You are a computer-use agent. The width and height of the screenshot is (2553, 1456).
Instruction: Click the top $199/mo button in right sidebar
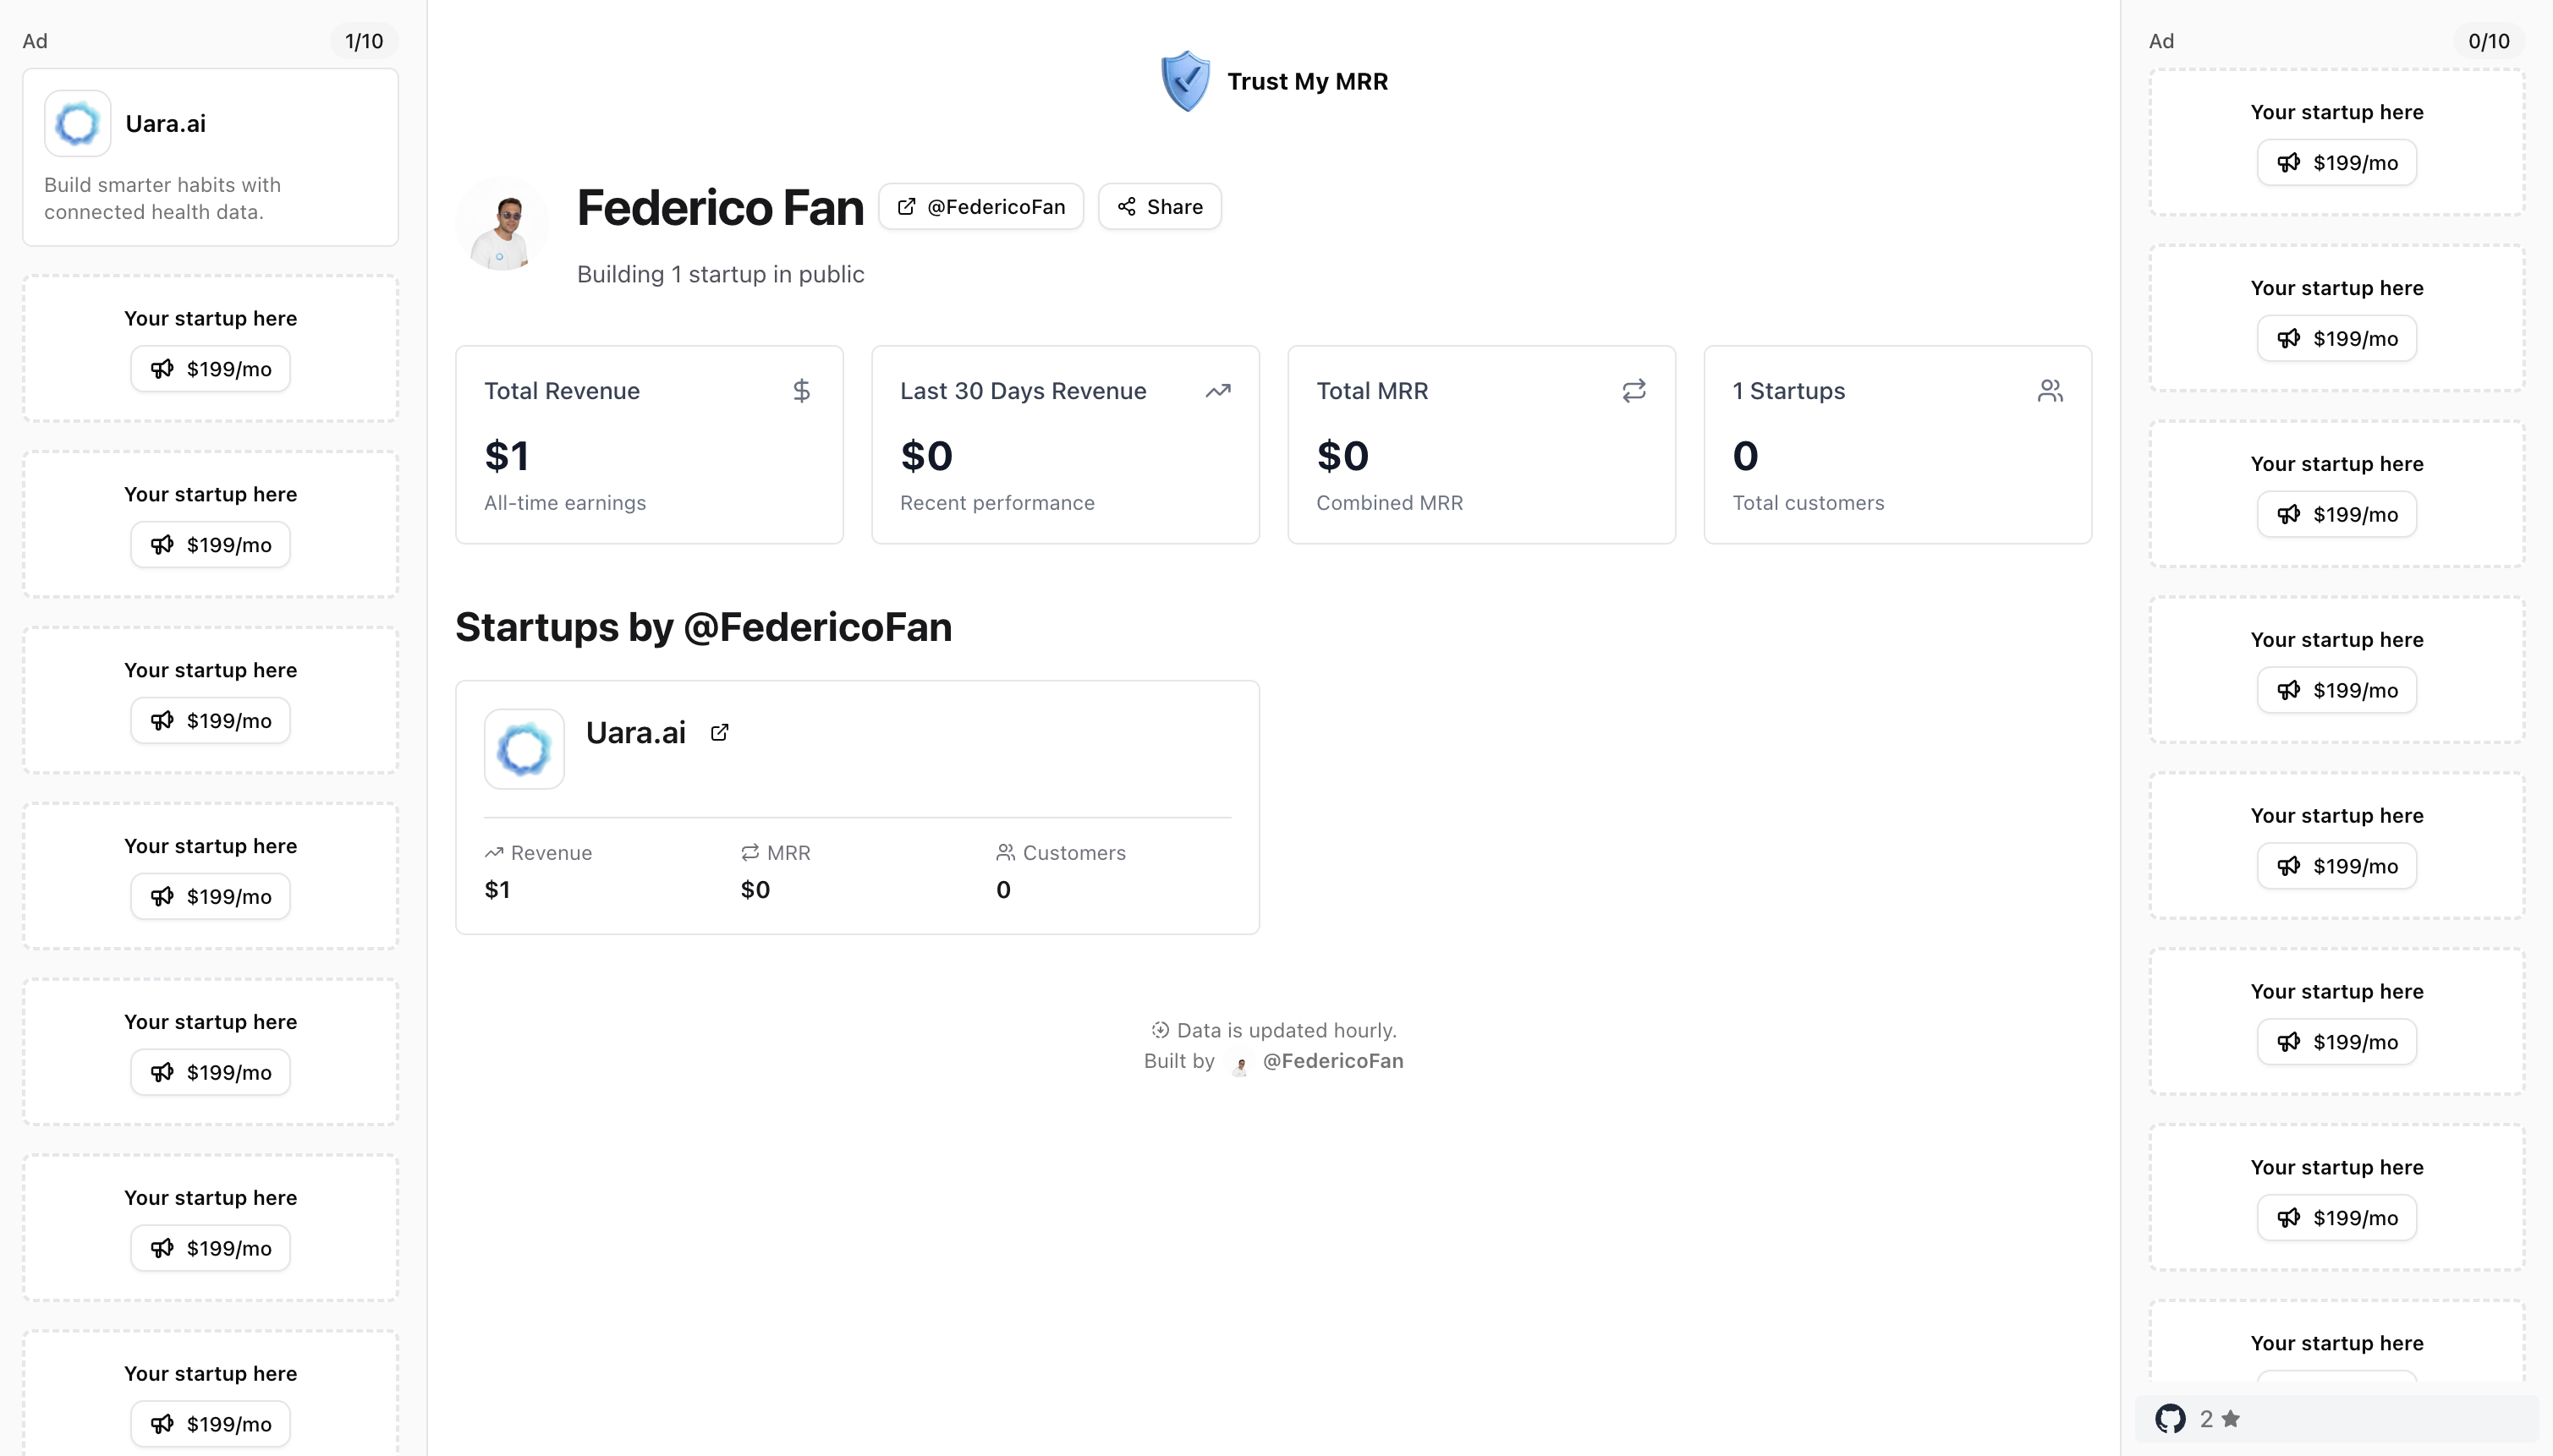point(2337,163)
